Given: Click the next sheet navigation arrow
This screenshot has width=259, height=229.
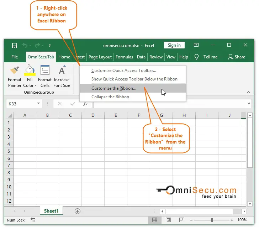Looking at the screenshot, I should point(25,211).
